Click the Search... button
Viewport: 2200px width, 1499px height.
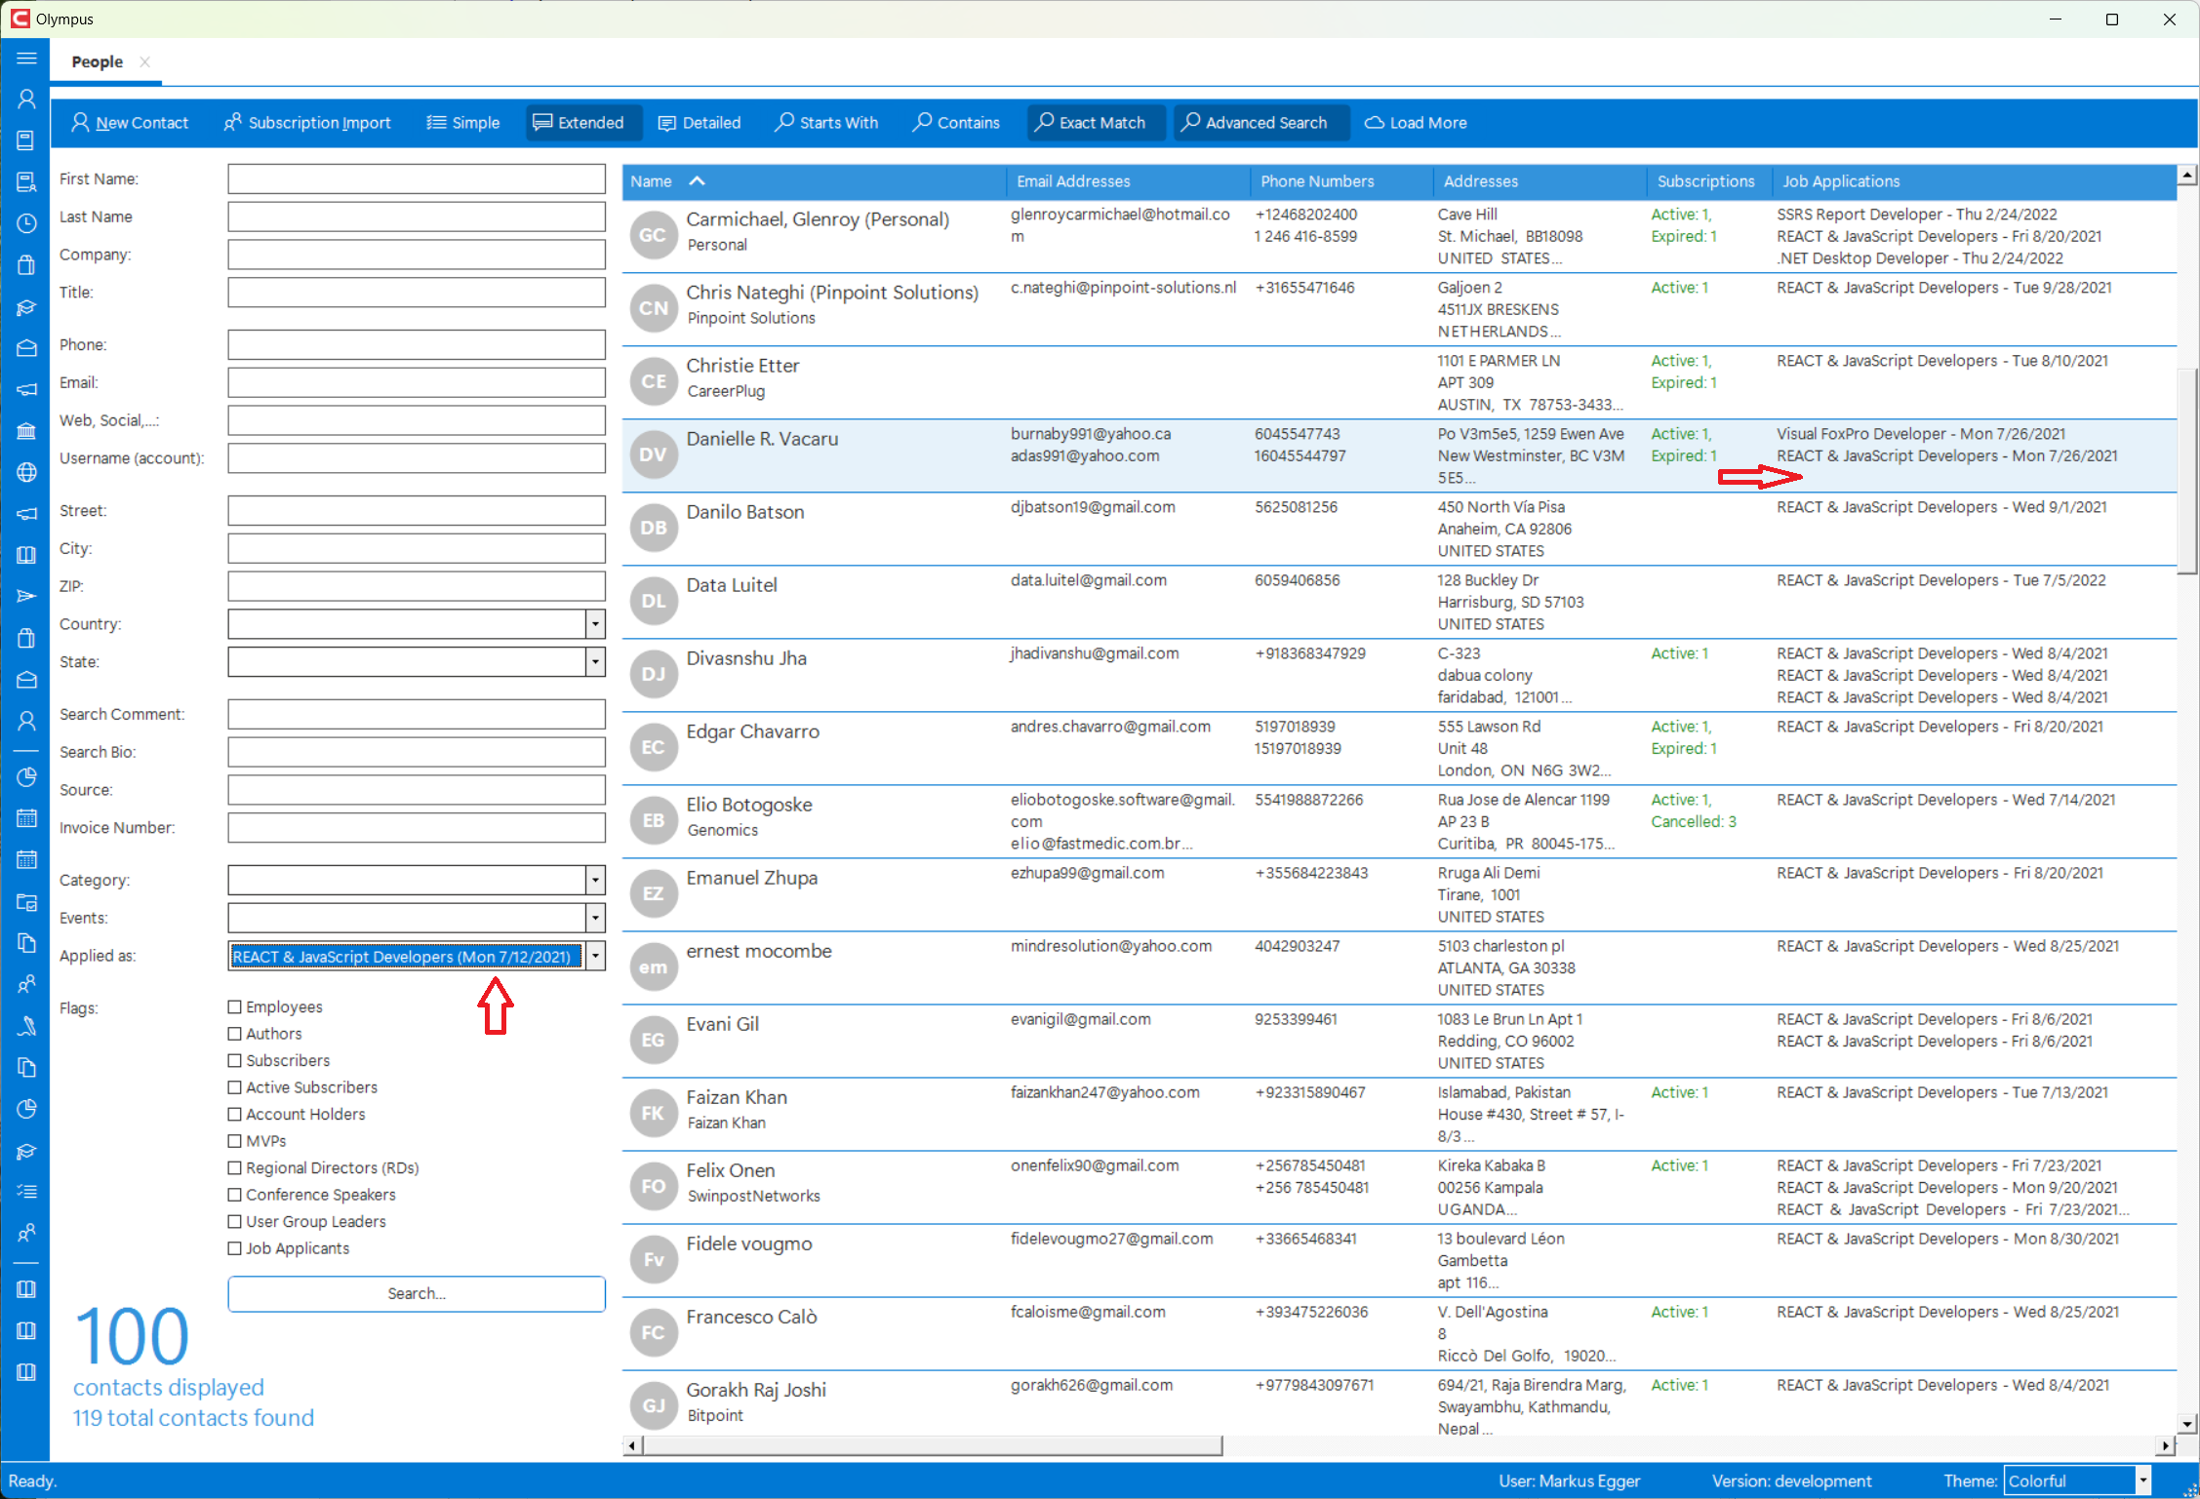click(417, 1294)
